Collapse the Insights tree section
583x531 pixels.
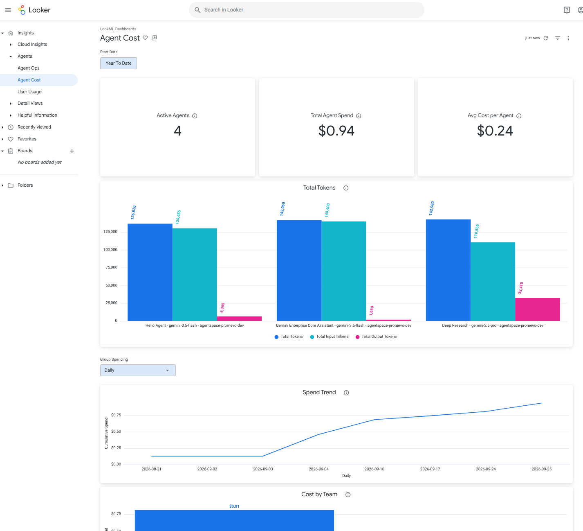coord(2,33)
